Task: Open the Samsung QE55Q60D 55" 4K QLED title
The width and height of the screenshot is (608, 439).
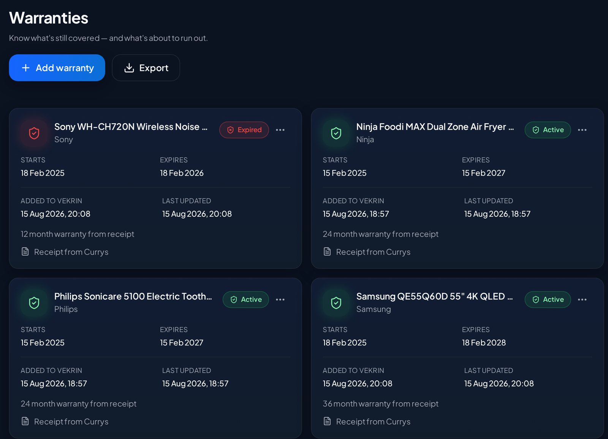Action: click(435, 296)
